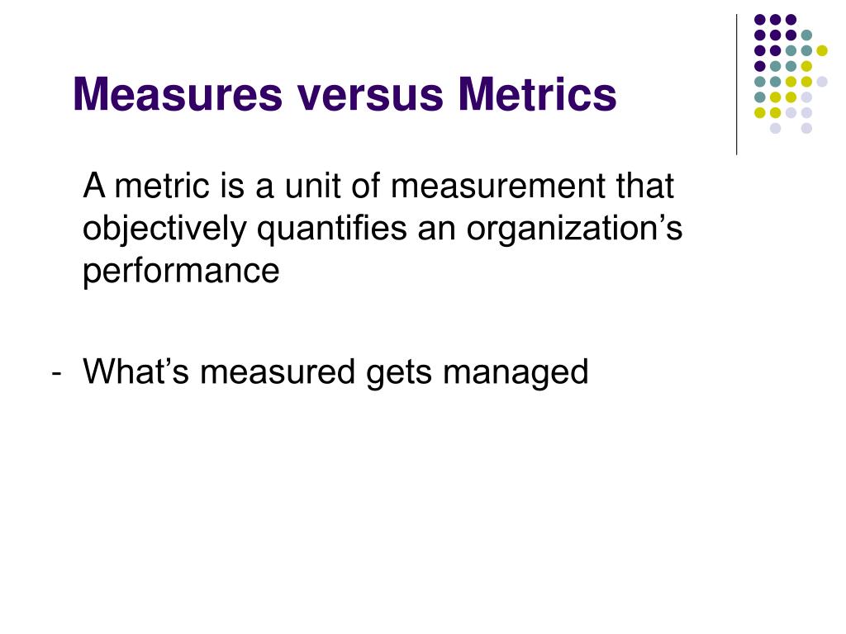846x634 pixels.
Task: Click the 'Measures versus Metrics' slide title
Action: pyautogui.click(x=345, y=94)
